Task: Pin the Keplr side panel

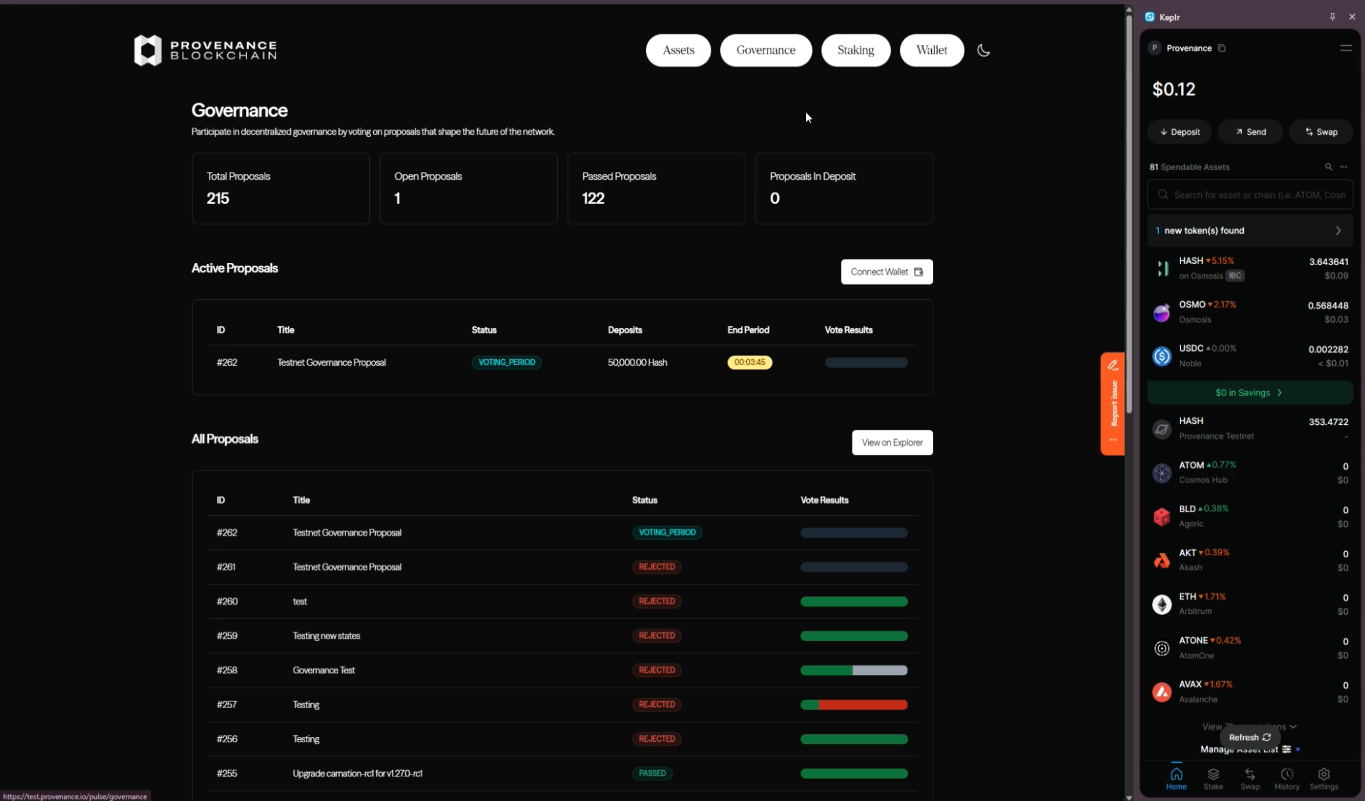Action: tap(1332, 17)
